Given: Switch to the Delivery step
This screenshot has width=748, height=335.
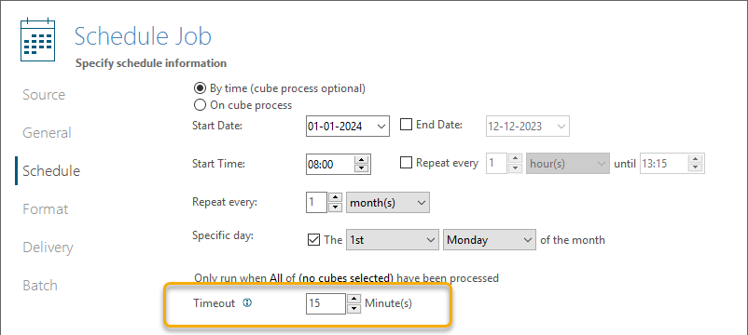Looking at the screenshot, I should [x=48, y=248].
